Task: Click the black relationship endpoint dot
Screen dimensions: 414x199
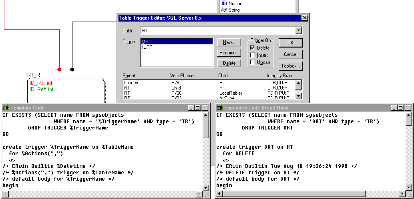Action: point(72,70)
